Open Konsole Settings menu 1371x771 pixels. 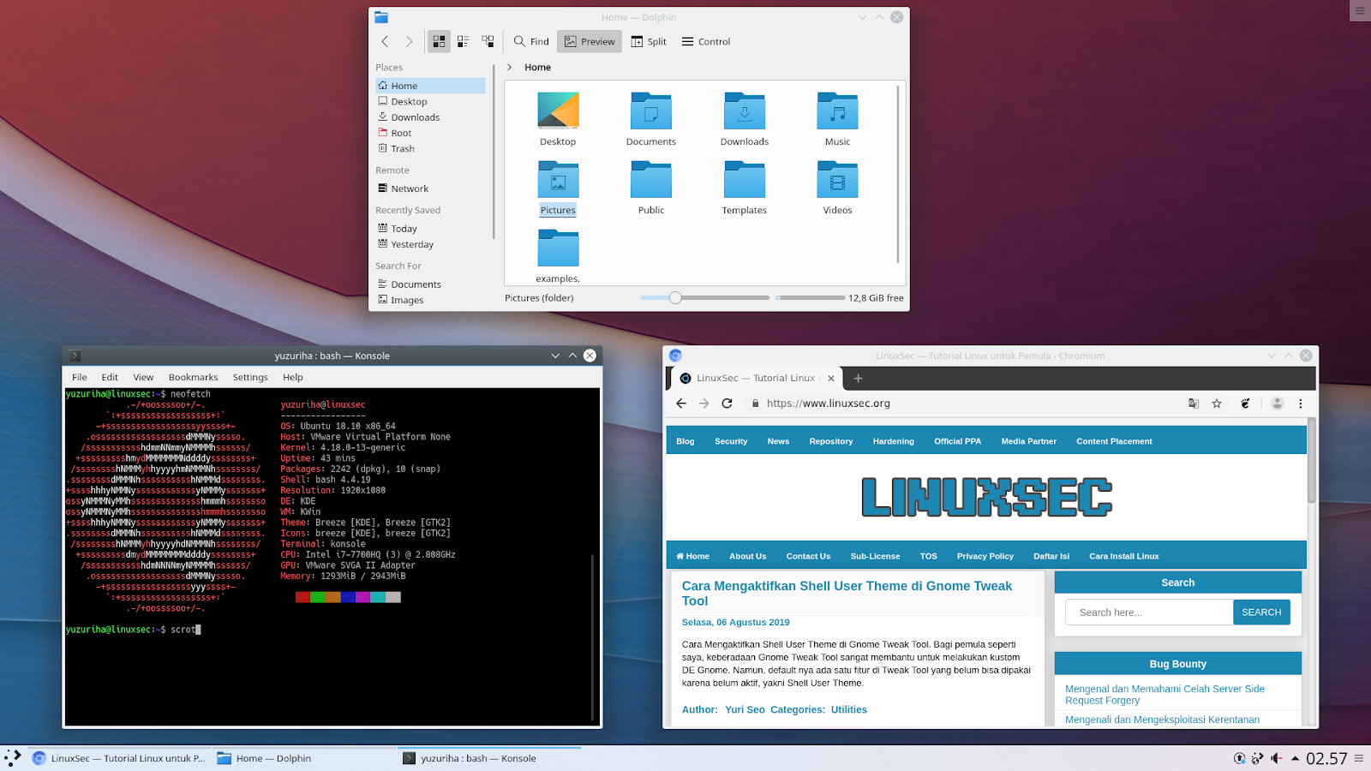[250, 377]
